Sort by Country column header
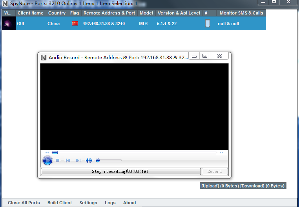This screenshot has height=207, width=299. pos(57,13)
